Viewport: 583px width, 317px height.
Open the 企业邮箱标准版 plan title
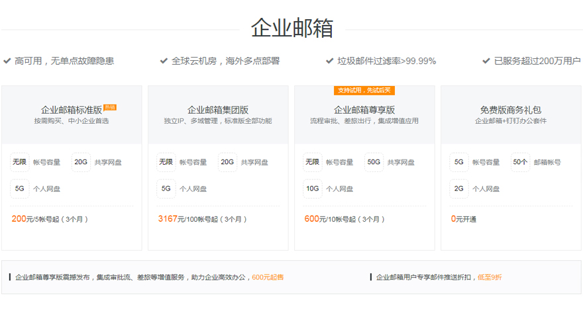click(x=72, y=110)
